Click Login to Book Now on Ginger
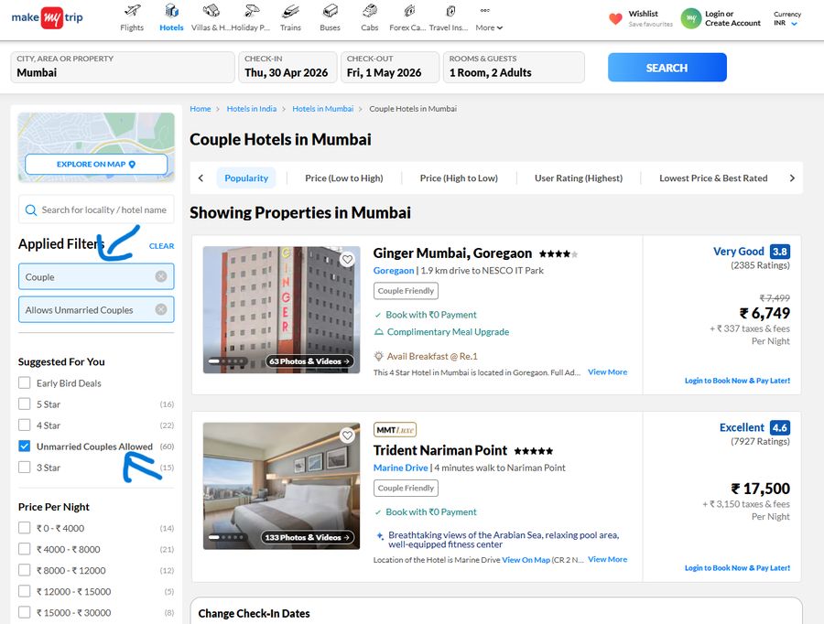 point(737,381)
